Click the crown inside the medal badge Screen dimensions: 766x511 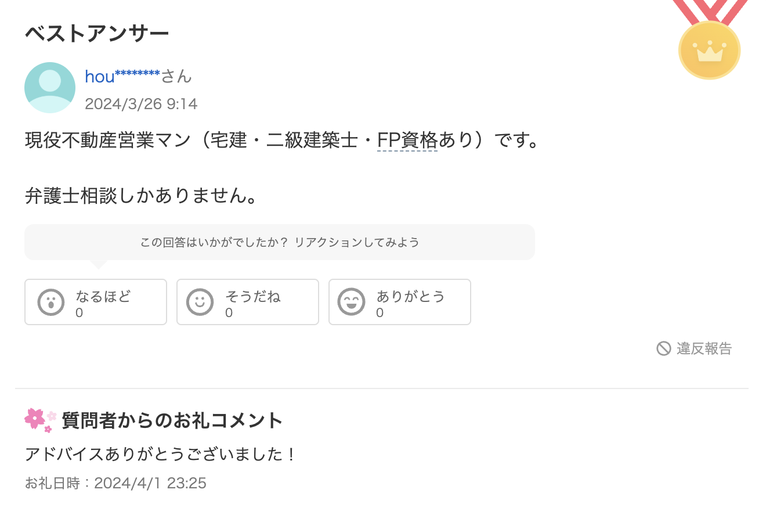click(709, 51)
